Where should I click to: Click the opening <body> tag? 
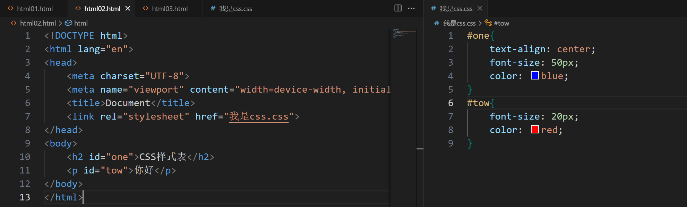pyautogui.click(x=61, y=143)
